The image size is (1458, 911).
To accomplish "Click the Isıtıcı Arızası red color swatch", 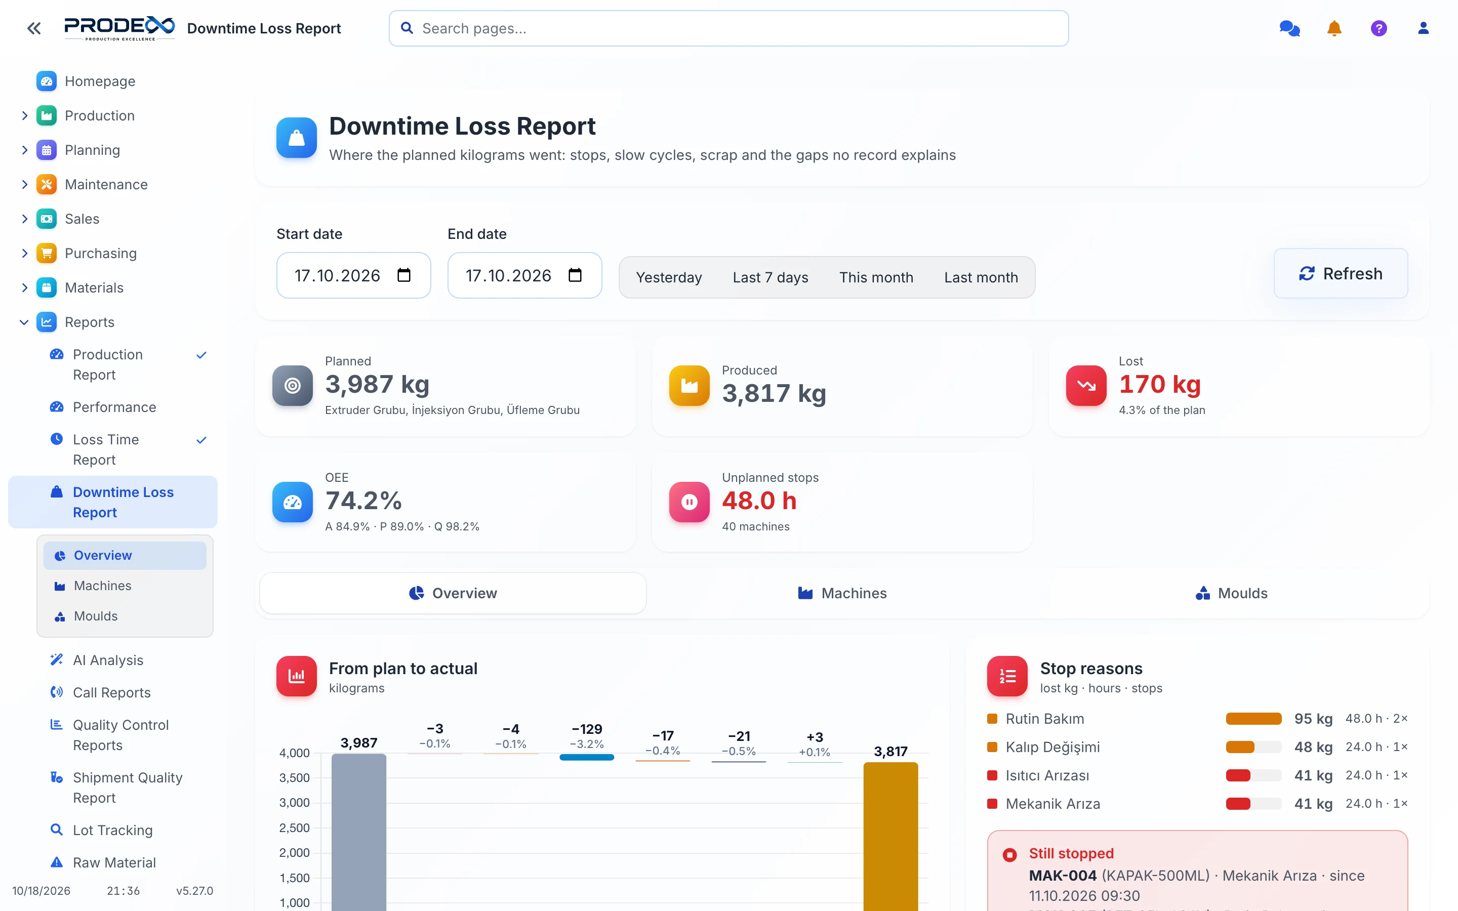I will pyautogui.click(x=992, y=775).
